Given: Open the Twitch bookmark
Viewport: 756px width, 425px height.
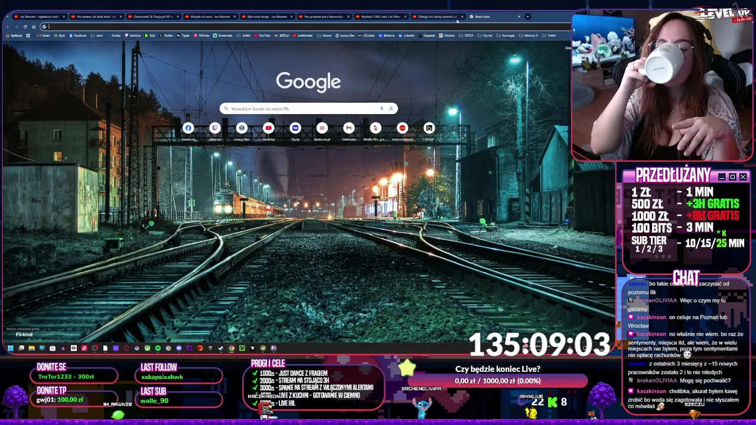Looking at the screenshot, I should click(549, 35).
